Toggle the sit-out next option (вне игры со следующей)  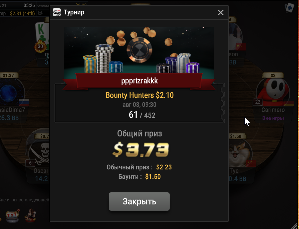tap(25, 200)
